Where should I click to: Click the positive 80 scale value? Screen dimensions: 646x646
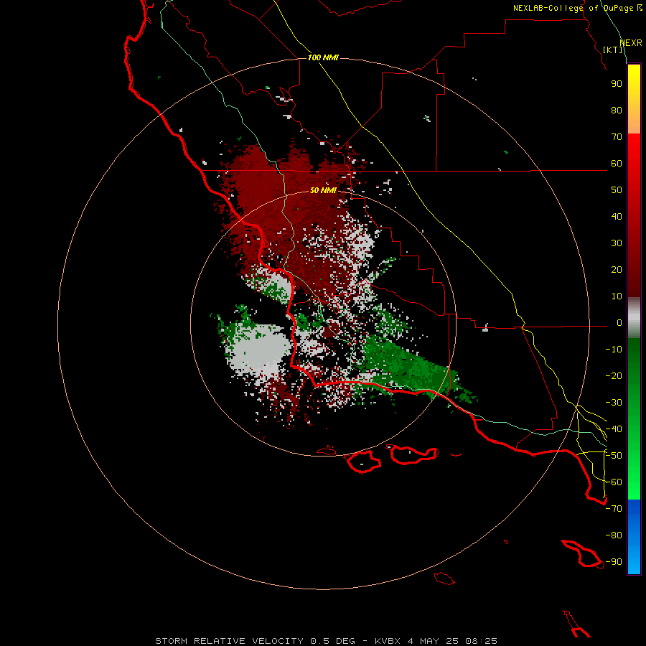pyautogui.click(x=617, y=110)
